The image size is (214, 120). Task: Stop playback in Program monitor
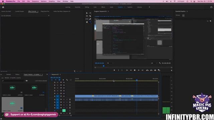tap(135, 70)
